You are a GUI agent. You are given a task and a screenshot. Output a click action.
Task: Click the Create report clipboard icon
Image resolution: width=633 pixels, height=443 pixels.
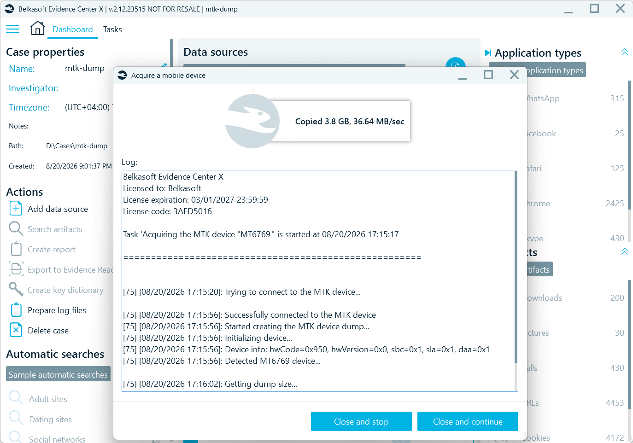coord(16,249)
